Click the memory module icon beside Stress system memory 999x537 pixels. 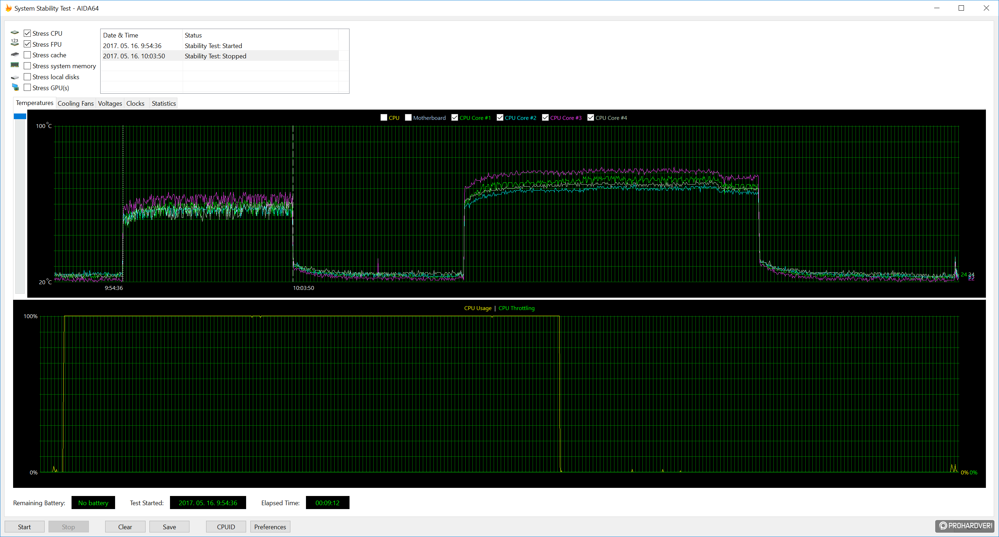[15, 65]
